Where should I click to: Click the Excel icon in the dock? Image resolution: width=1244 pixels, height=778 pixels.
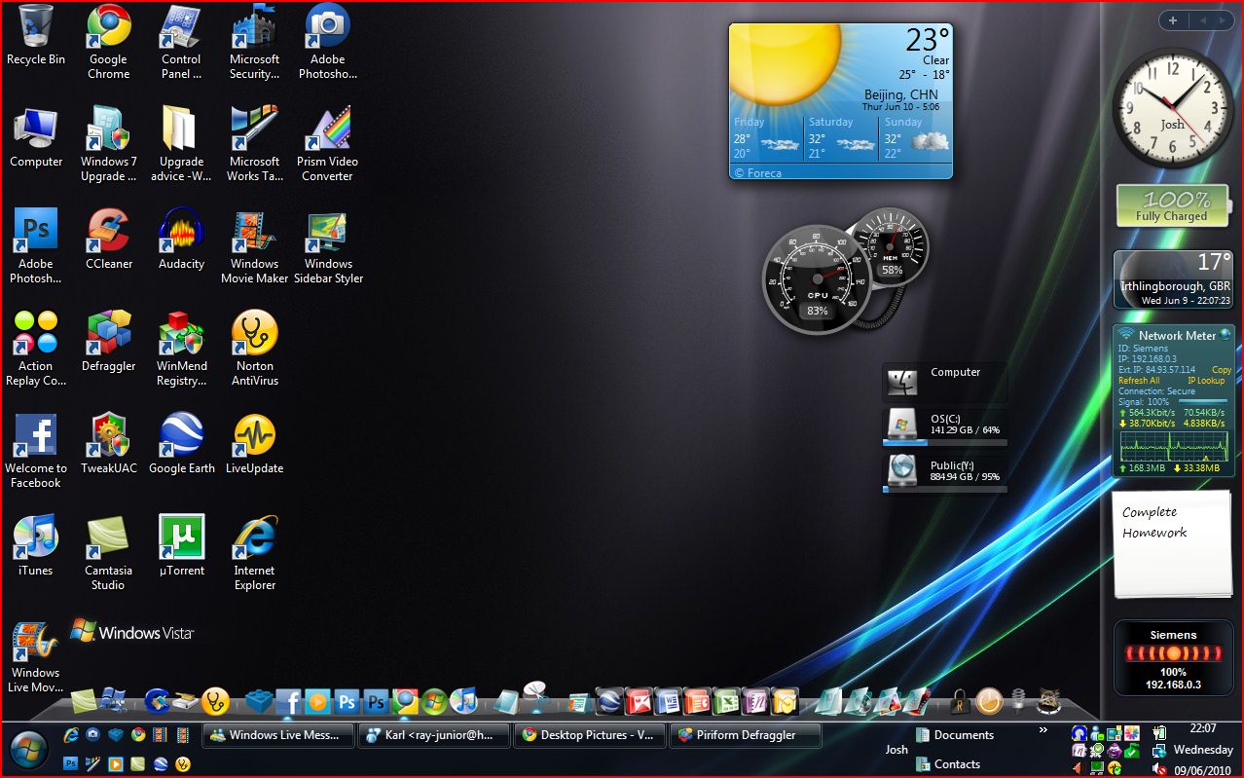click(x=726, y=701)
